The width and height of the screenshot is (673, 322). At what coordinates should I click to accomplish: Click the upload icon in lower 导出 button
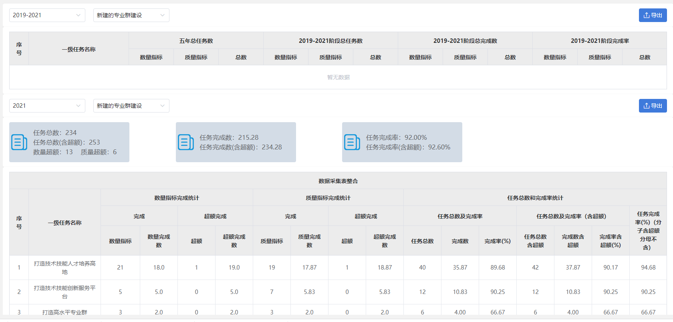pyautogui.click(x=646, y=106)
